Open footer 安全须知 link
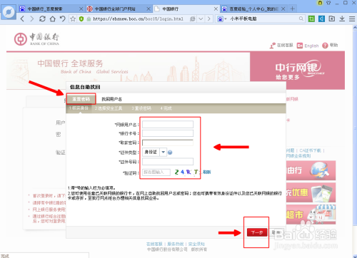The width and height of the screenshot is (357, 258). pyautogui.click(x=196, y=244)
